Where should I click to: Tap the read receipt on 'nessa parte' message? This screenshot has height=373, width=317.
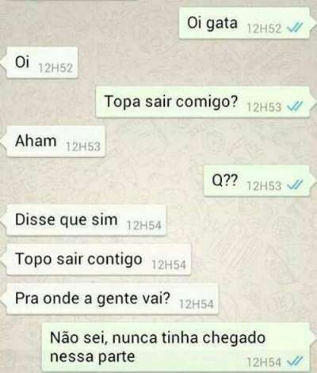pos(294,361)
